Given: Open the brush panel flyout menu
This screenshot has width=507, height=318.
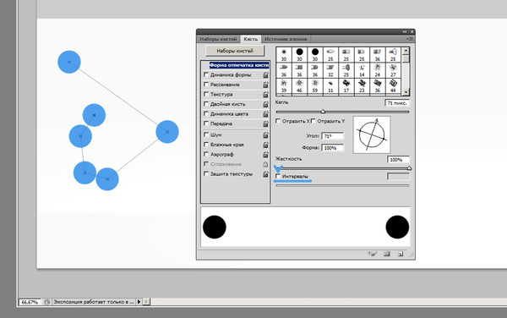Looking at the screenshot, I should 410,39.
